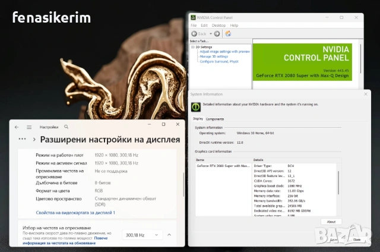
Task: Click the Items column header
Action: pos(224,160)
